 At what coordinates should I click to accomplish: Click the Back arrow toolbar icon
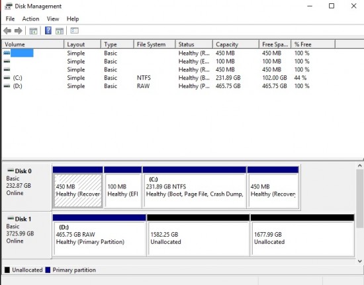7,30
